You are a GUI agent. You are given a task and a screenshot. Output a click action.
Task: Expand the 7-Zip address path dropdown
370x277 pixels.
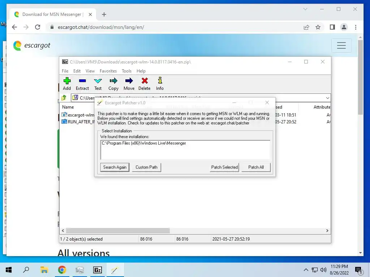[327, 98]
